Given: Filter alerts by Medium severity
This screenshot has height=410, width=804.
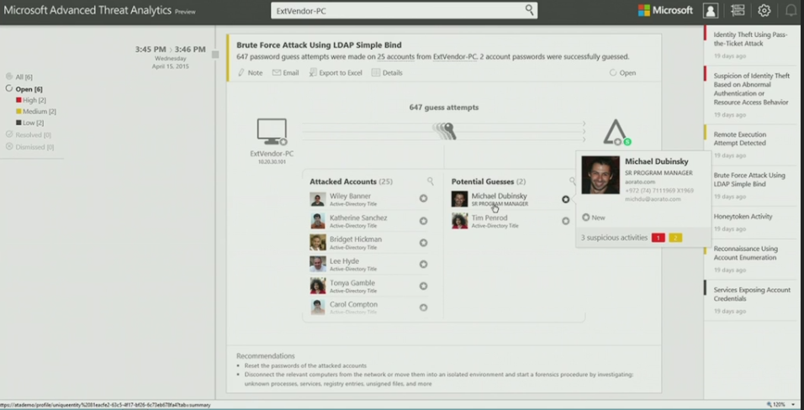Looking at the screenshot, I should pos(36,112).
